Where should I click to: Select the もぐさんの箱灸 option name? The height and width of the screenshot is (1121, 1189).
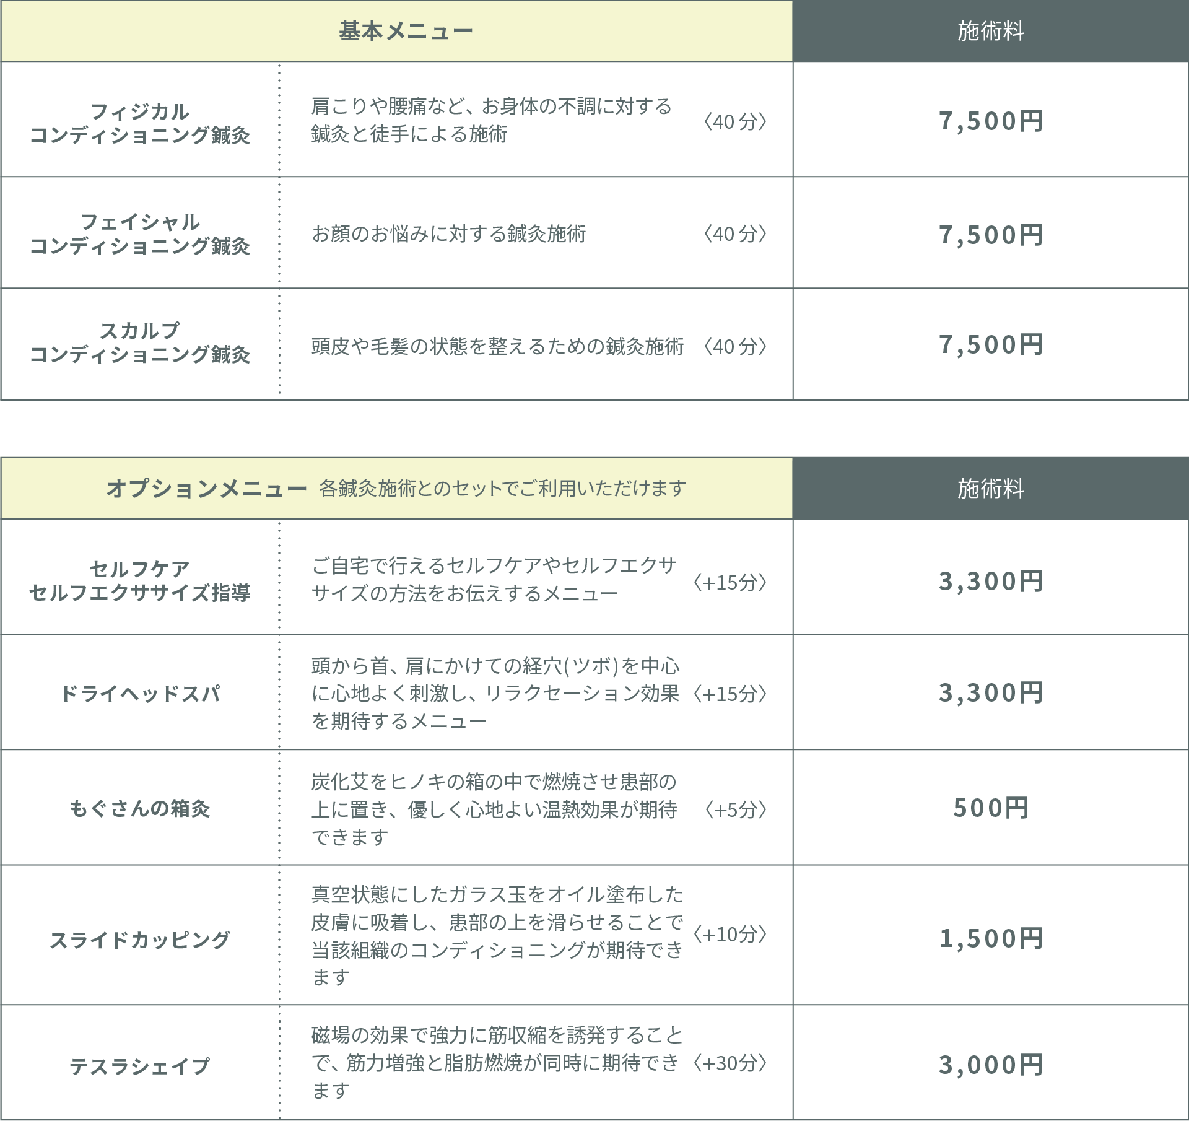(140, 808)
